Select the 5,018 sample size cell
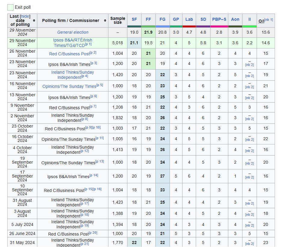The width and height of the screenshot is (281, 247). click(117, 43)
